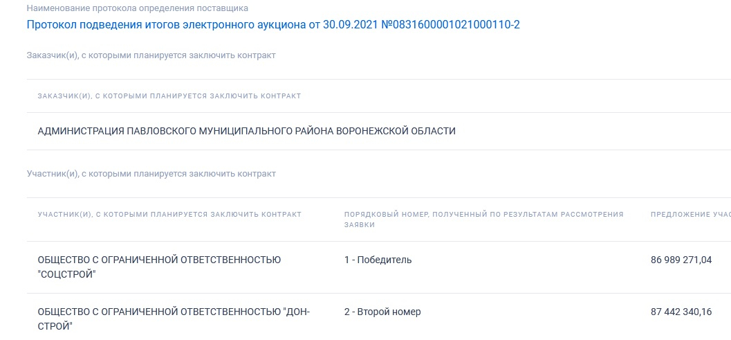Click the 1 - Победитель cell

[x=378, y=260]
